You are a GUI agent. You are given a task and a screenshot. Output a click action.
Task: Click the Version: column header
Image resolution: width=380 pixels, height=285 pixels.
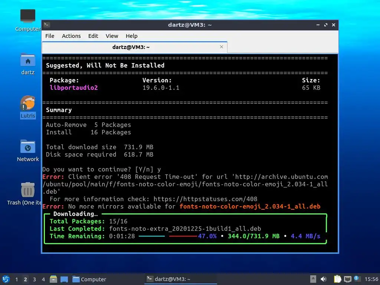[x=157, y=80]
